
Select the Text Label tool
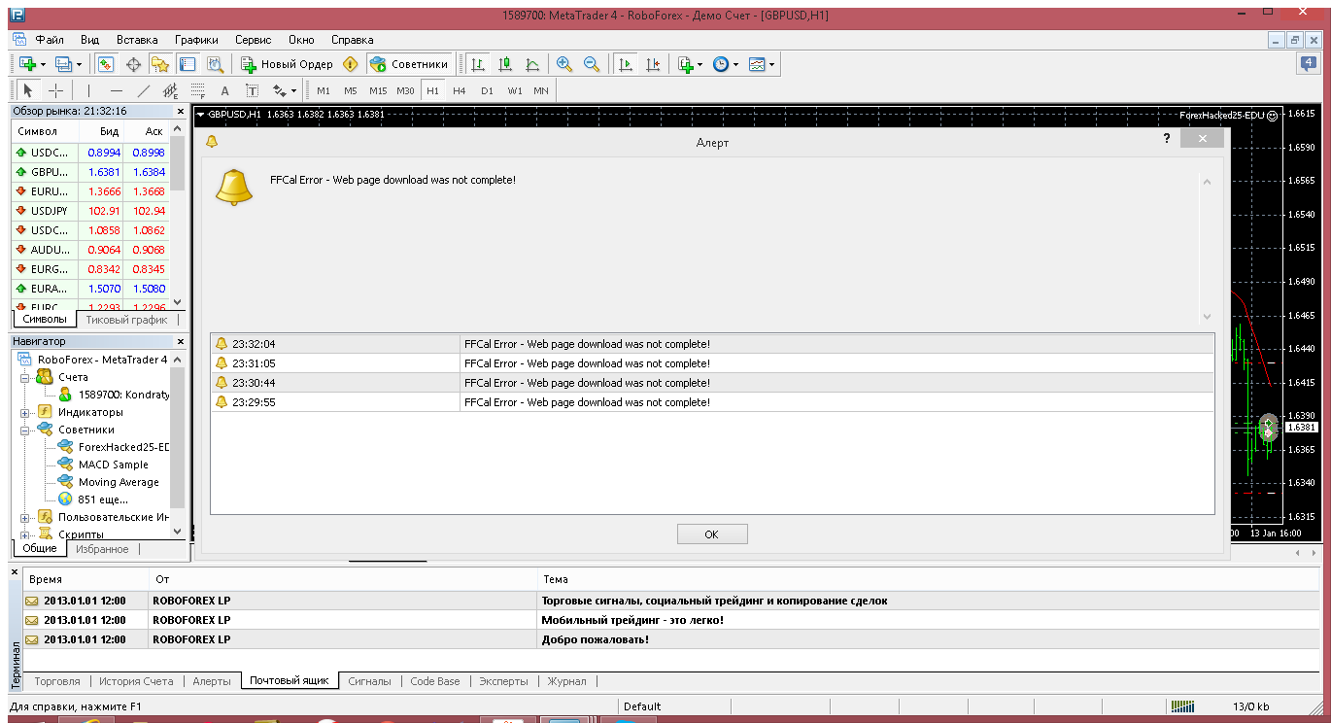coord(252,90)
